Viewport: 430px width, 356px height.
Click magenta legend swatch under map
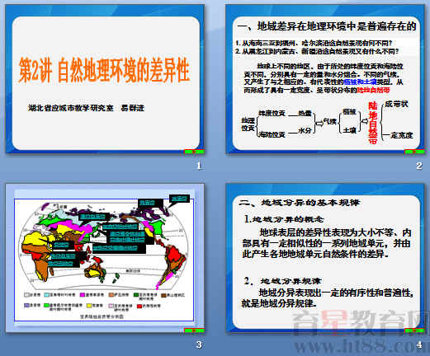click(83, 295)
